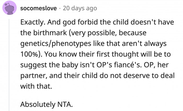183x111 pixels.
Task: Open socomeslove's purple Snoo avatar
Action: (x=10, y=8)
